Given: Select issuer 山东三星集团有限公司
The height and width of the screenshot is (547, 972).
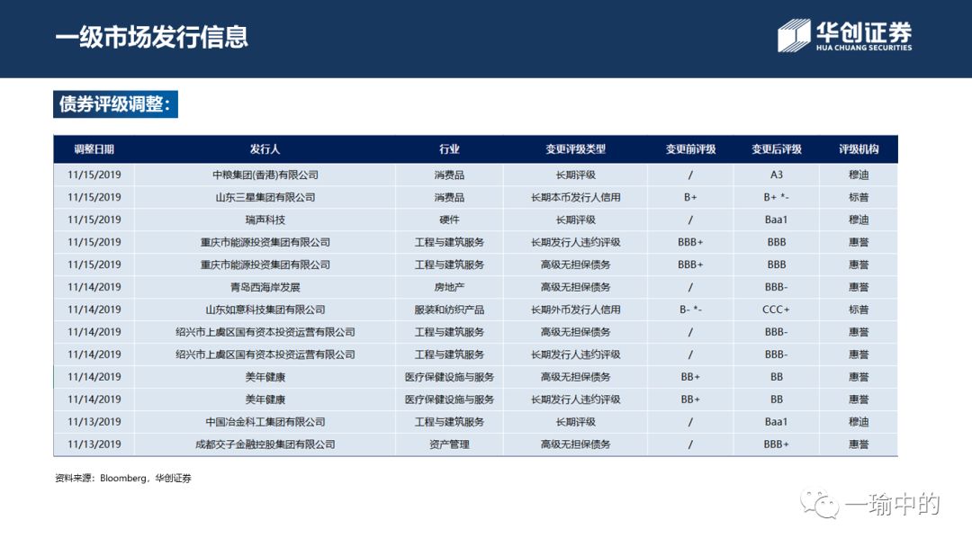Looking at the screenshot, I should click(x=265, y=198).
